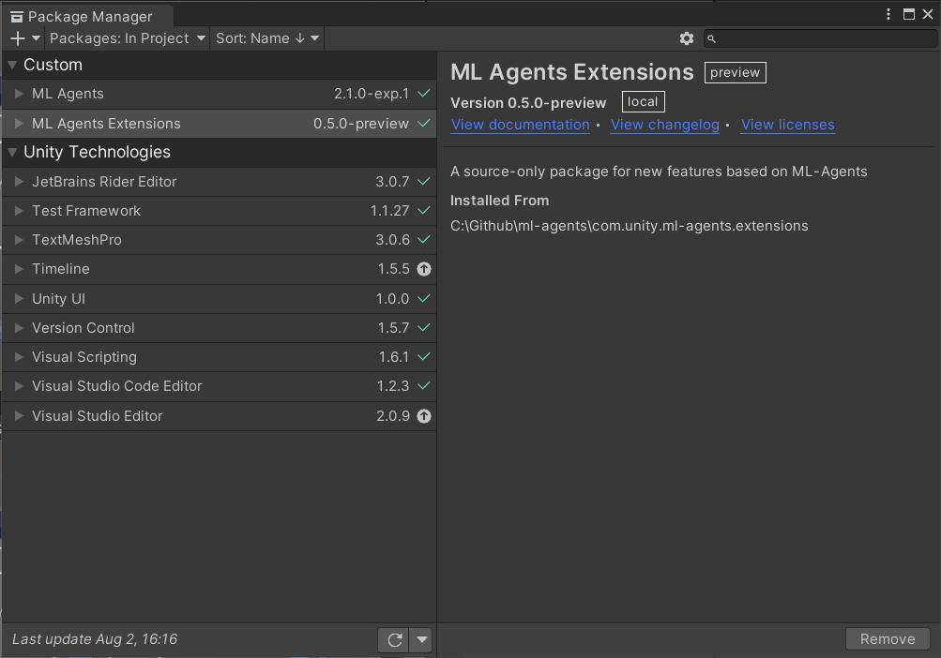Image resolution: width=941 pixels, height=658 pixels.
Task: Click the Version 0.5.0-preview heading
Action: click(x=528, y=103)
